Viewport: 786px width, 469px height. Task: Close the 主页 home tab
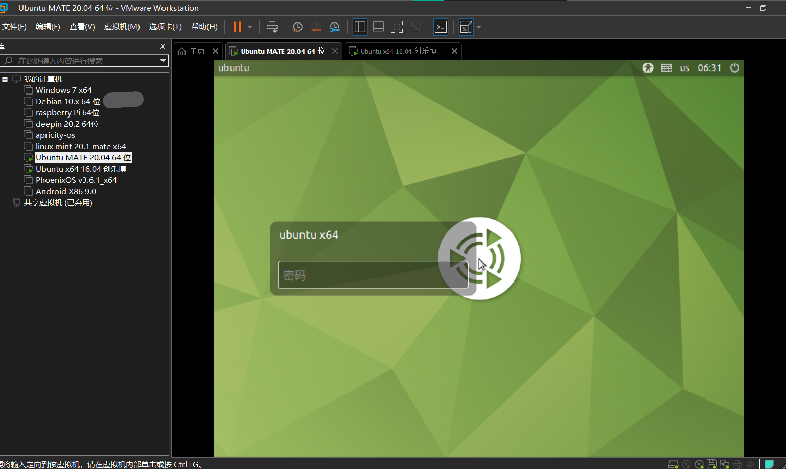pos(215,51)
